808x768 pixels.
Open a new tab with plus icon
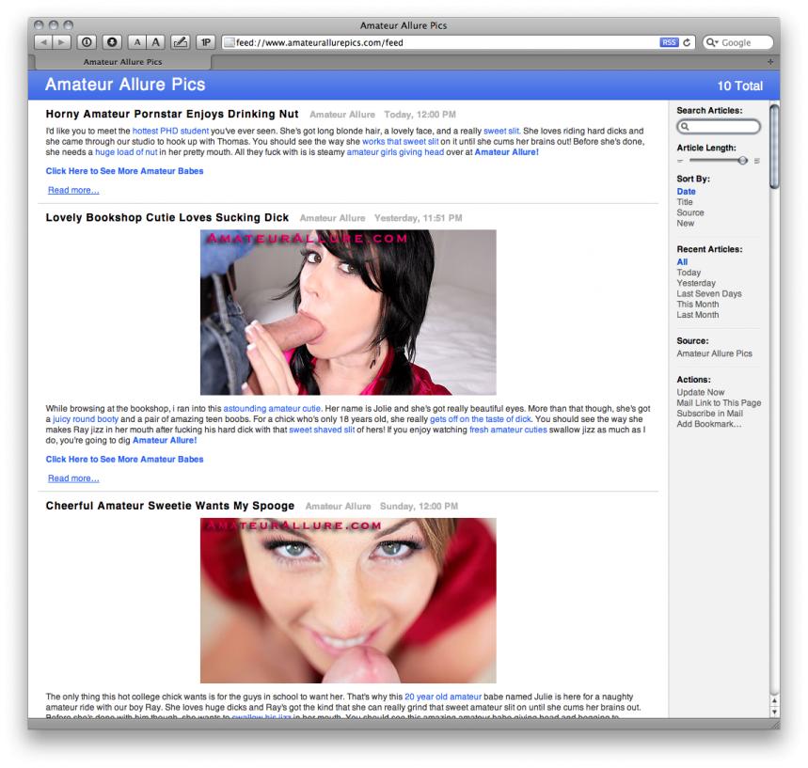click(771, 61)
